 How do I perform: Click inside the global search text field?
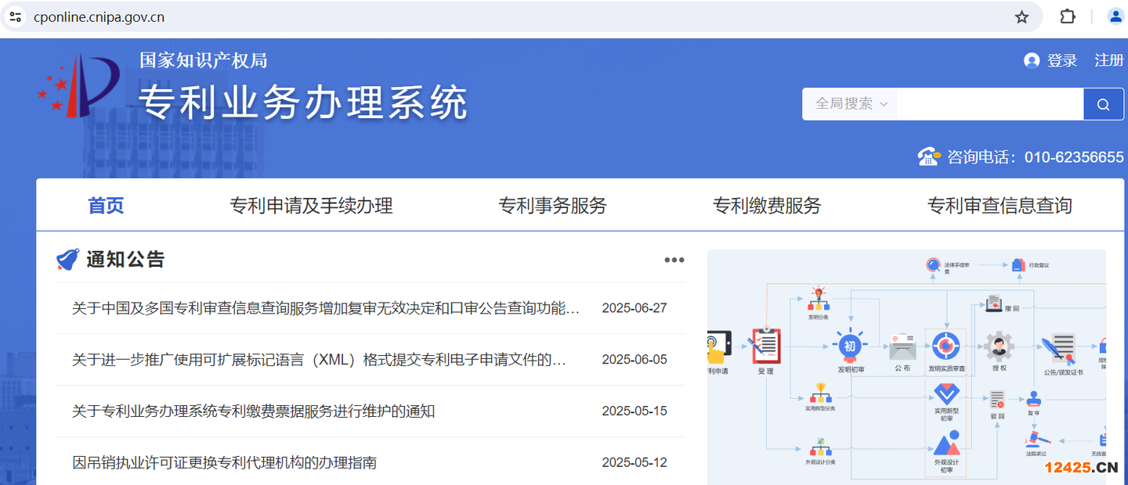[x=990, y=104]
